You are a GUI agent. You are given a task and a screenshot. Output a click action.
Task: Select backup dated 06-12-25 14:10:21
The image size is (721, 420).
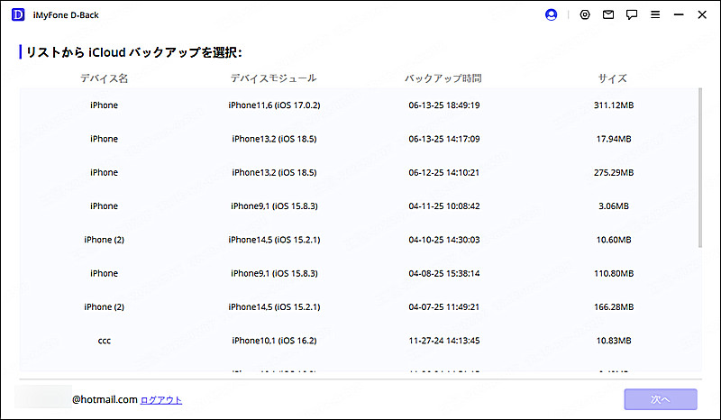pos(360,172)
